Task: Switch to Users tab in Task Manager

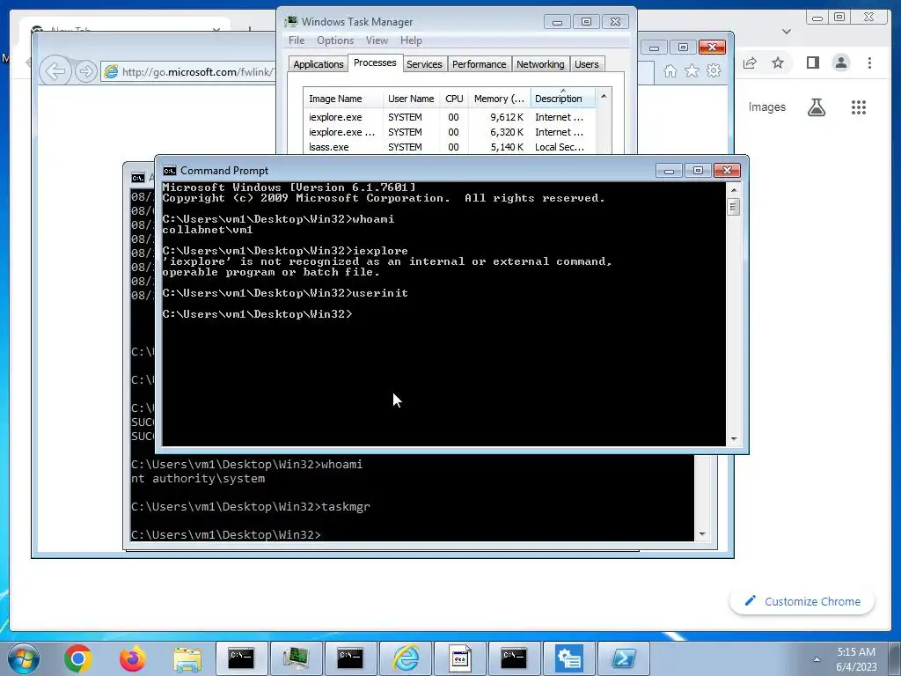Action: pyautogui.click(x=587, y=64)
